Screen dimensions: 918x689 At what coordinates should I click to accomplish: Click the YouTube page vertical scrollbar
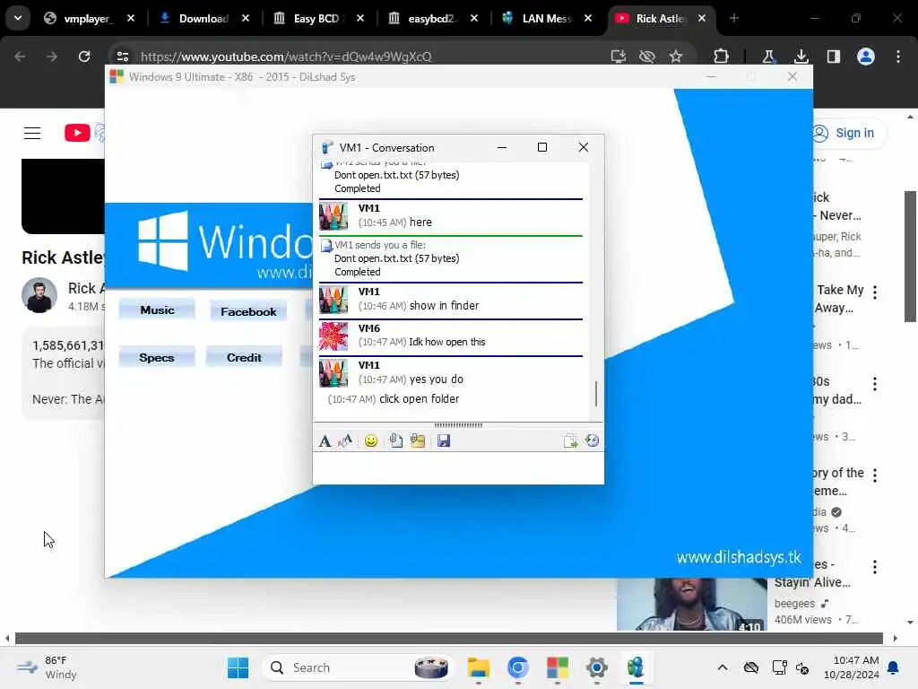tap(909, 256)
